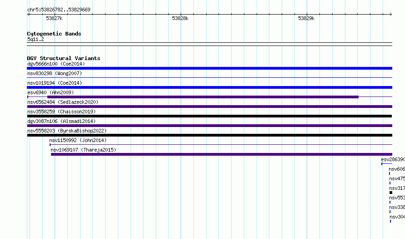405x239 pixels.
Task: Open the nsv830298 (Wong2007) label
Action: click(x=55, y=73)
